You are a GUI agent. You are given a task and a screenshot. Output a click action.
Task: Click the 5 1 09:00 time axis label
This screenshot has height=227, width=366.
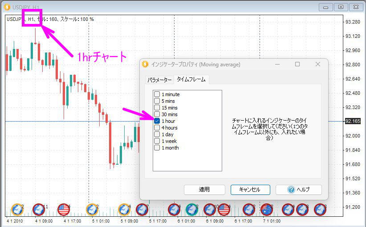click(x=129, y=221)
